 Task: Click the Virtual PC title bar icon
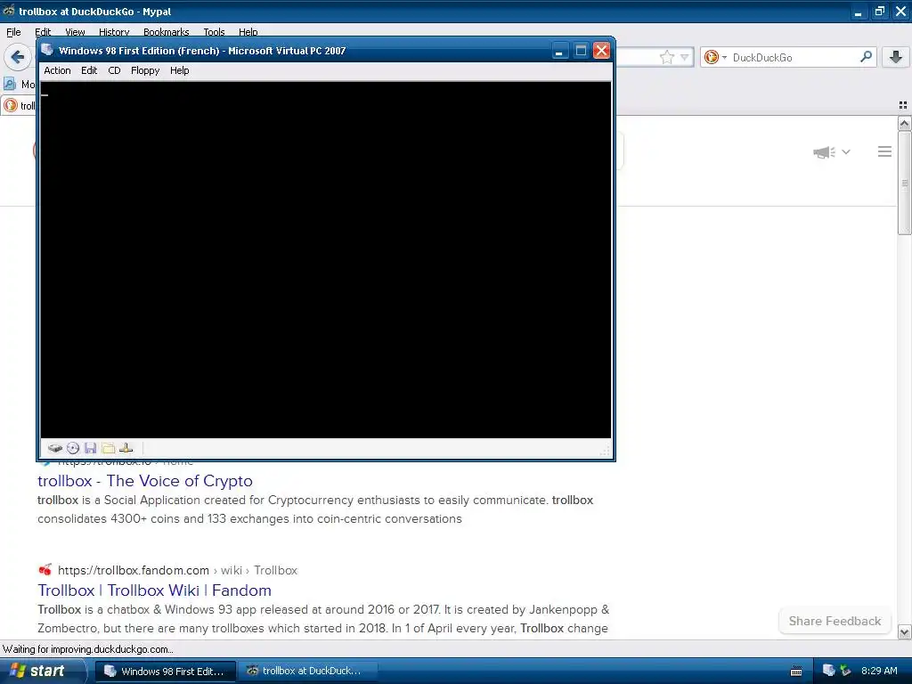[x=47, y=50]
